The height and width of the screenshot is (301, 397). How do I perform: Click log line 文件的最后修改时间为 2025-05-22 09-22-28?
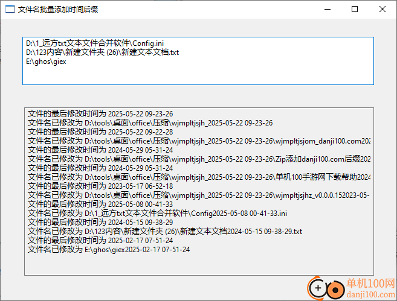coord(100,131)
